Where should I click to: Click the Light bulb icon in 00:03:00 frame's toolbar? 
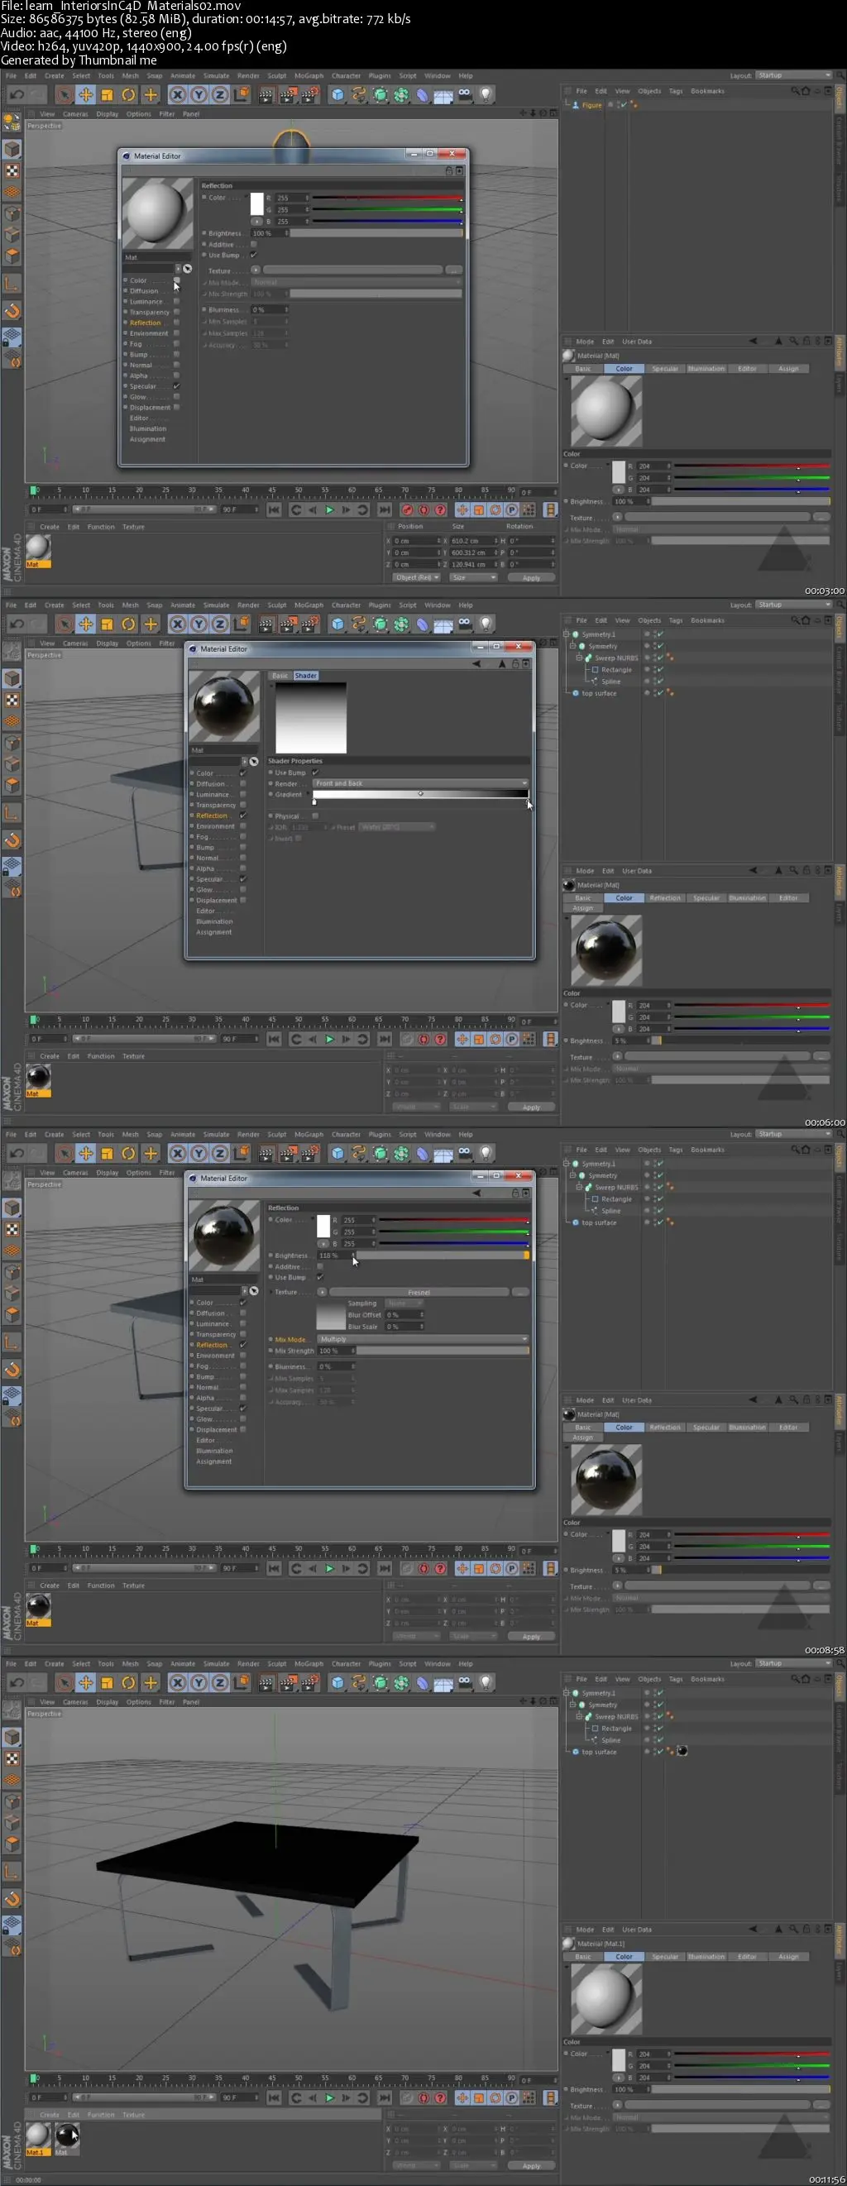point(486,95)
